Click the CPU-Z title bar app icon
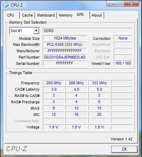Viewport: 142px width, 157px height. [6, 5]
